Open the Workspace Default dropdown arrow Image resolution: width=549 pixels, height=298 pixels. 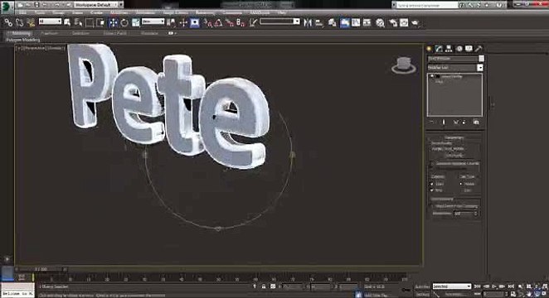[121, 5]
